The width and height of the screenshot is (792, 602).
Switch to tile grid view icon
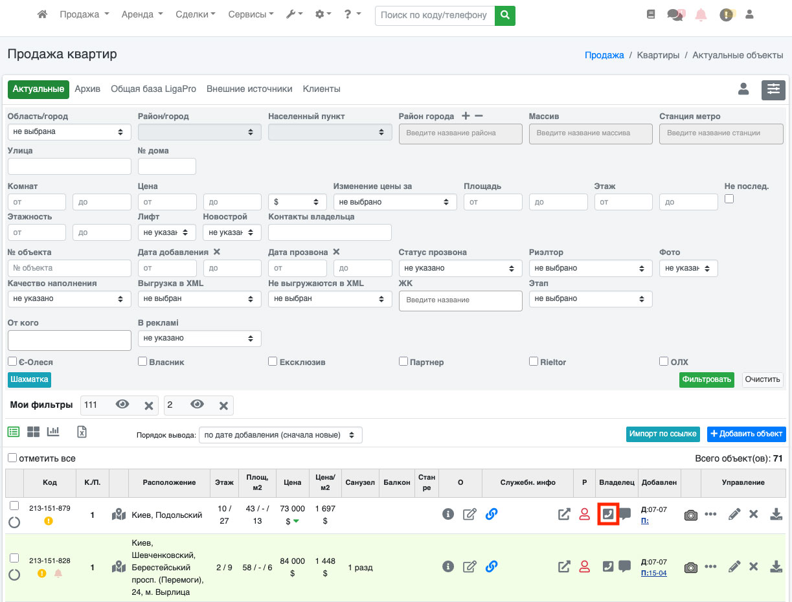click(33, 432)
